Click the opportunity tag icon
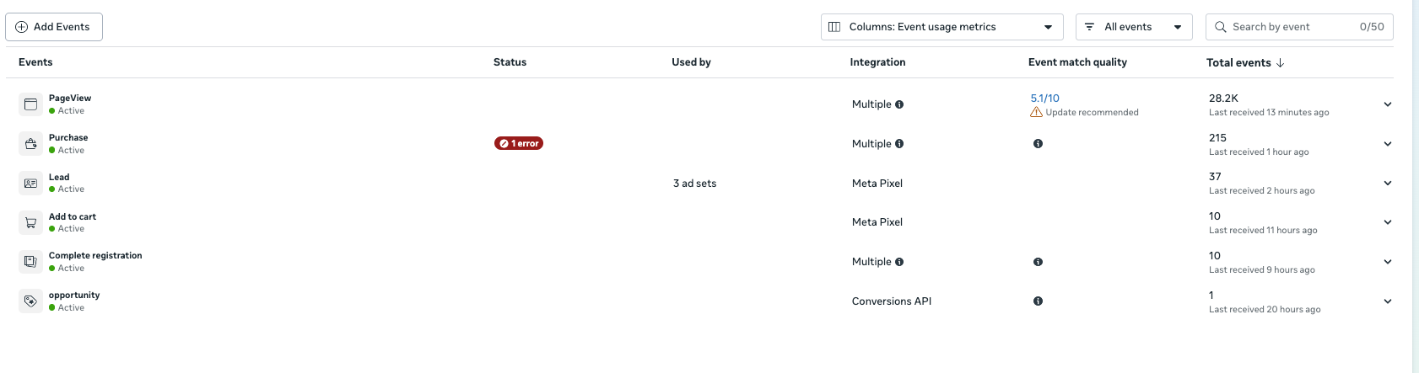 [30, 301]
